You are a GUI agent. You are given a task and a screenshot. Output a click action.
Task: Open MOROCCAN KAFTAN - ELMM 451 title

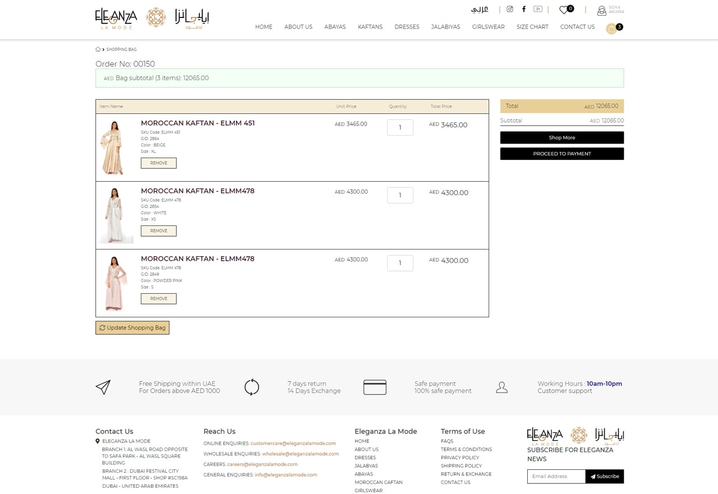click(197, 123)
